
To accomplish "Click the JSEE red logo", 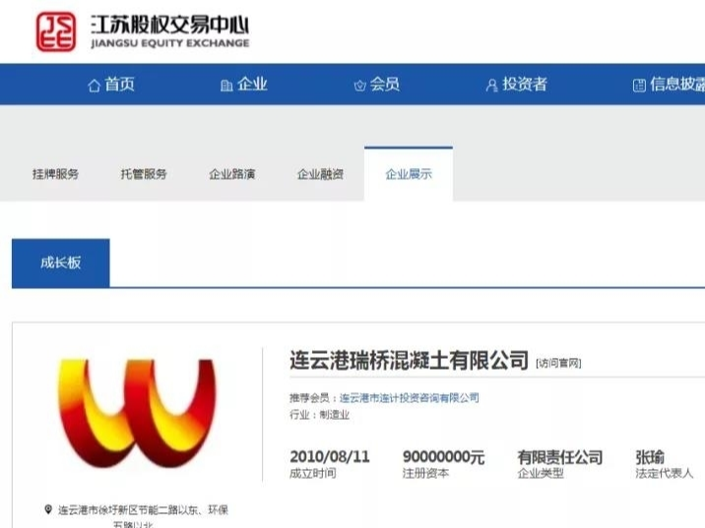I will [56, 31].
